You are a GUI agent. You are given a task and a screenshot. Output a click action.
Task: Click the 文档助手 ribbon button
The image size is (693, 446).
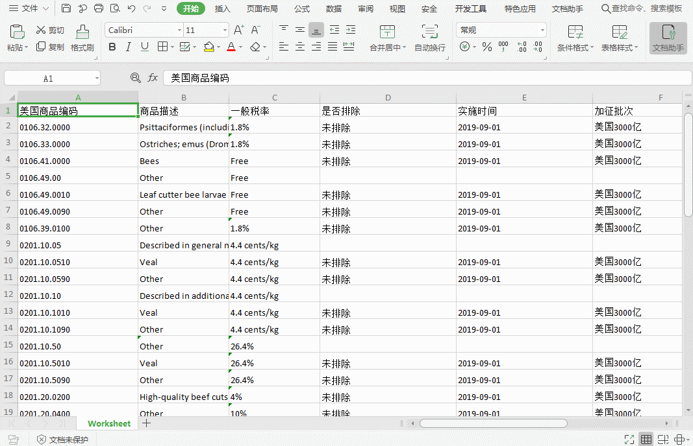tap(668, 38)
